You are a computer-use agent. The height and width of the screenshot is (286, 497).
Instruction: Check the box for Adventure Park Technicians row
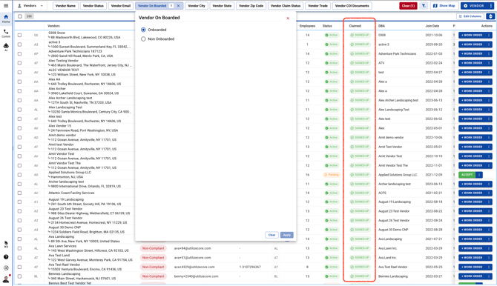coord(19,54)
